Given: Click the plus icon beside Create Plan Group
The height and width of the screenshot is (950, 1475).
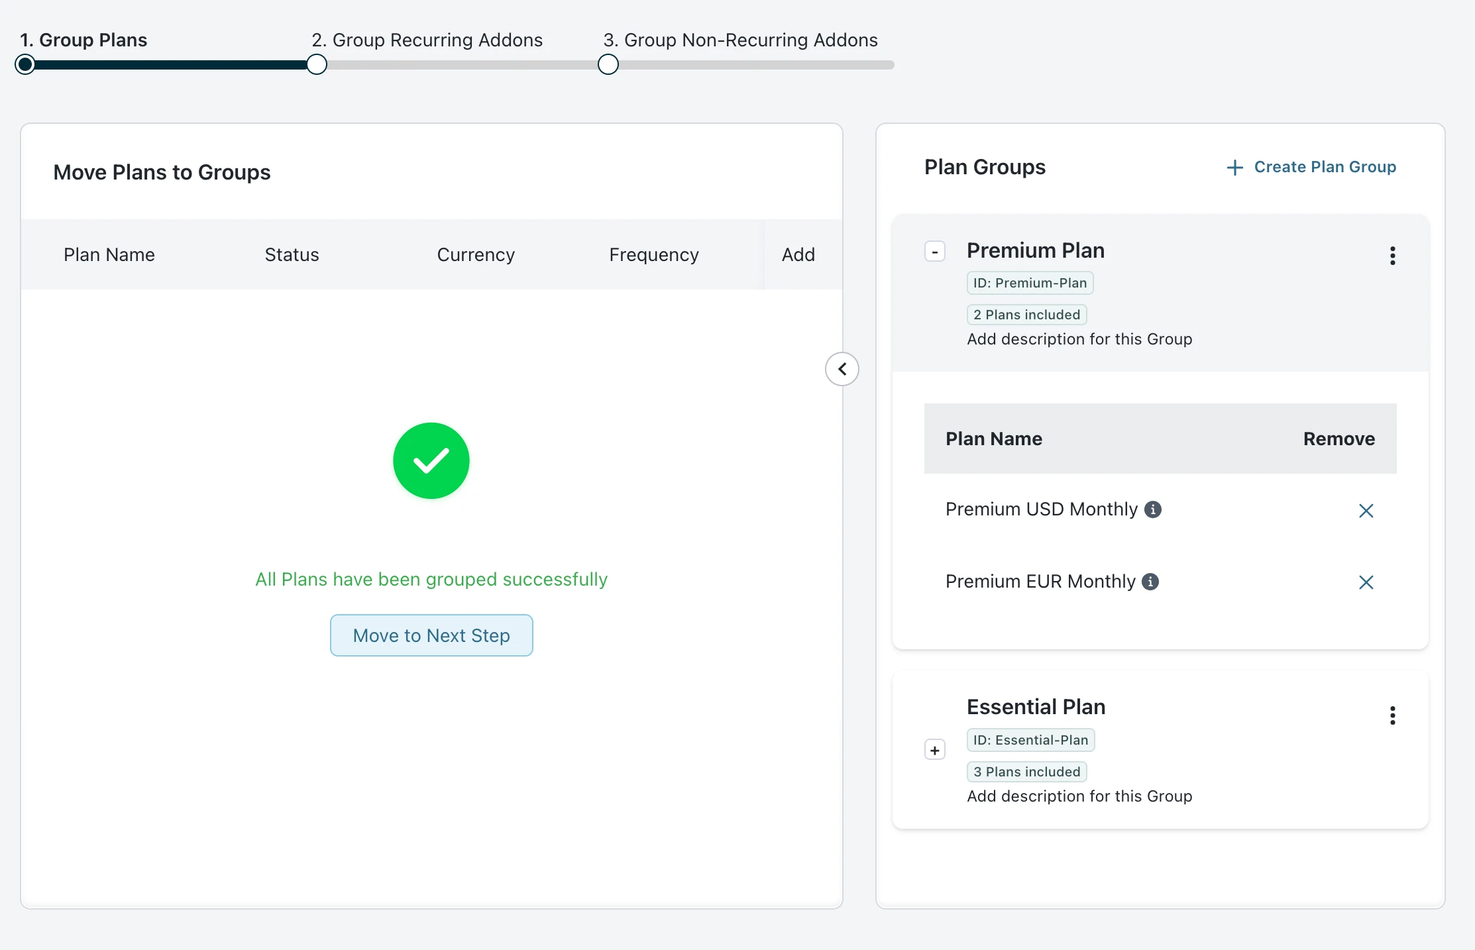Looking at the screenshot, I should 1234,168.
